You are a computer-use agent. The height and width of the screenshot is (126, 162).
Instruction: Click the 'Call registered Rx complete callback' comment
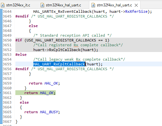[x=78, y=45]
